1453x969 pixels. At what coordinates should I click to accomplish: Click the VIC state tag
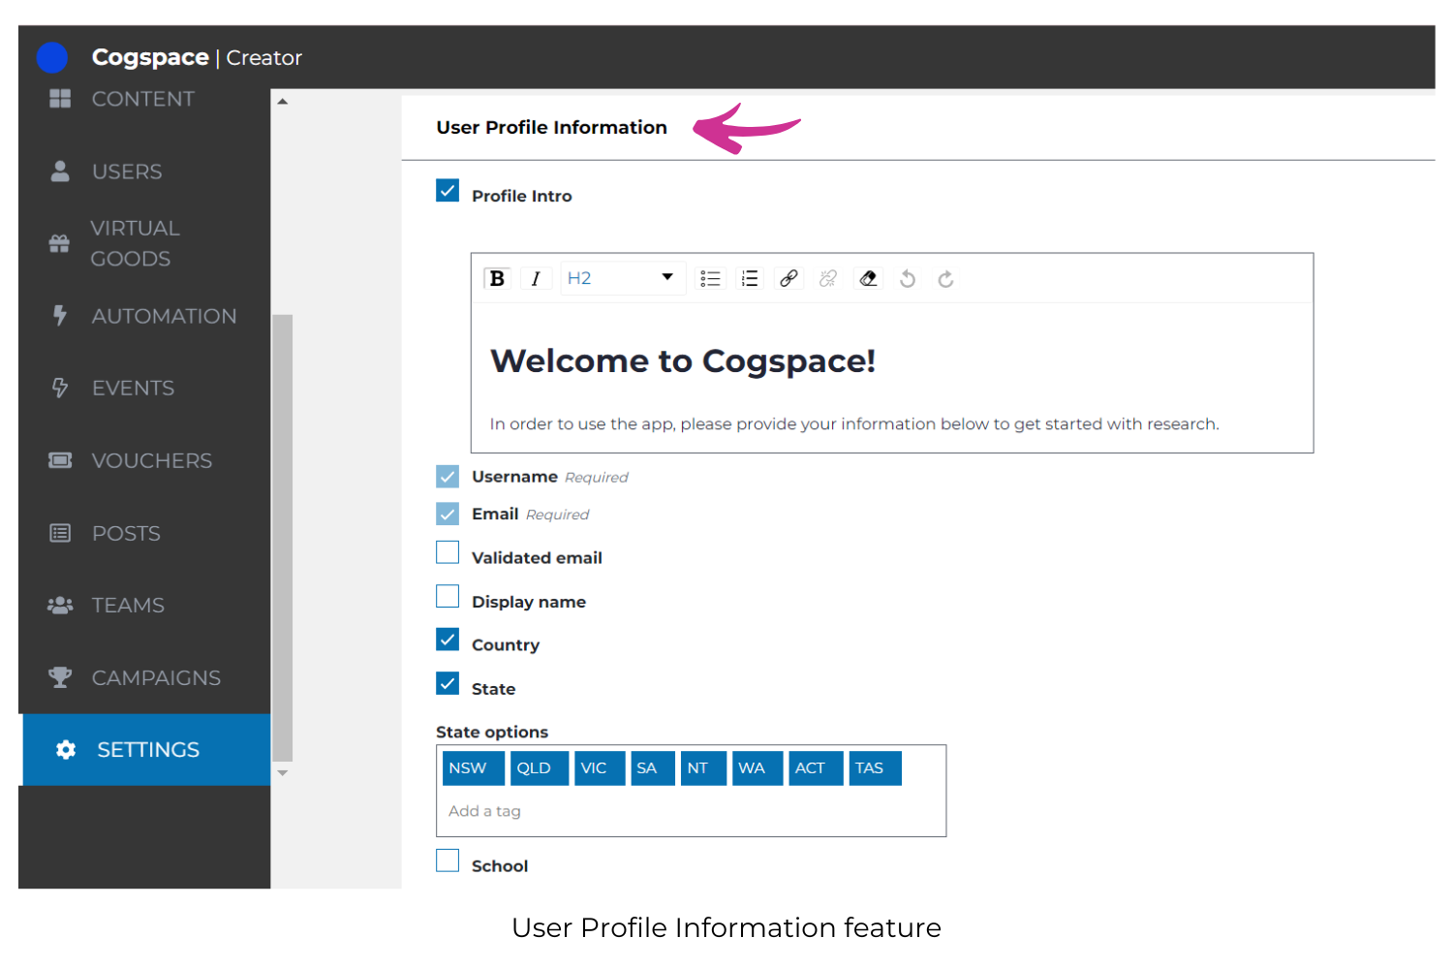[x=600, y=768]
